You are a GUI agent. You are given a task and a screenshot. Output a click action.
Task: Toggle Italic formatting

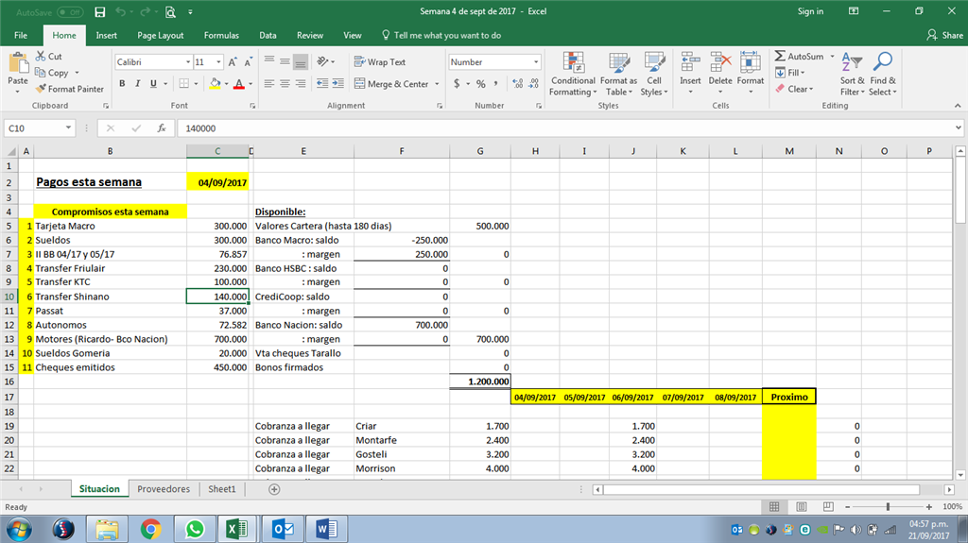138,84
